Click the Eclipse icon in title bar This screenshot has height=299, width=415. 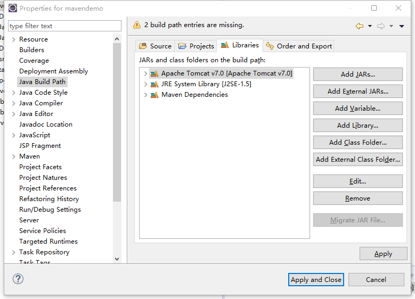tap(12, 8)
